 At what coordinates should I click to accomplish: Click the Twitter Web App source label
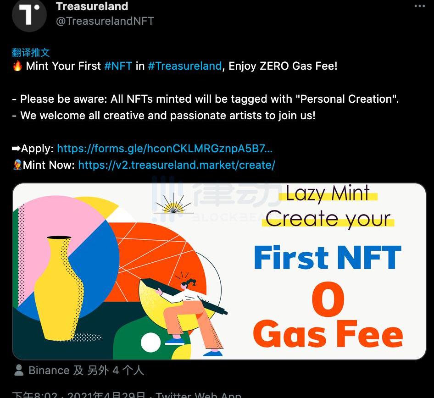198,394
